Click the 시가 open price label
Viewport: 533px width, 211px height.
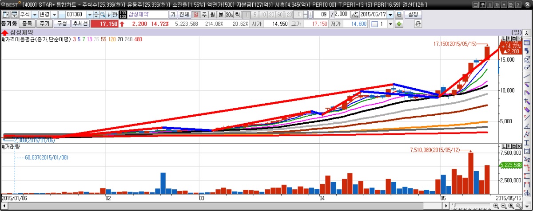[x=257, y=24]
